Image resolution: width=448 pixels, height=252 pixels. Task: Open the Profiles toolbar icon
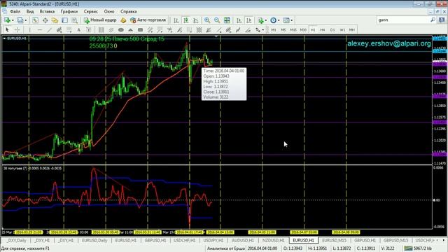point(20,20)
